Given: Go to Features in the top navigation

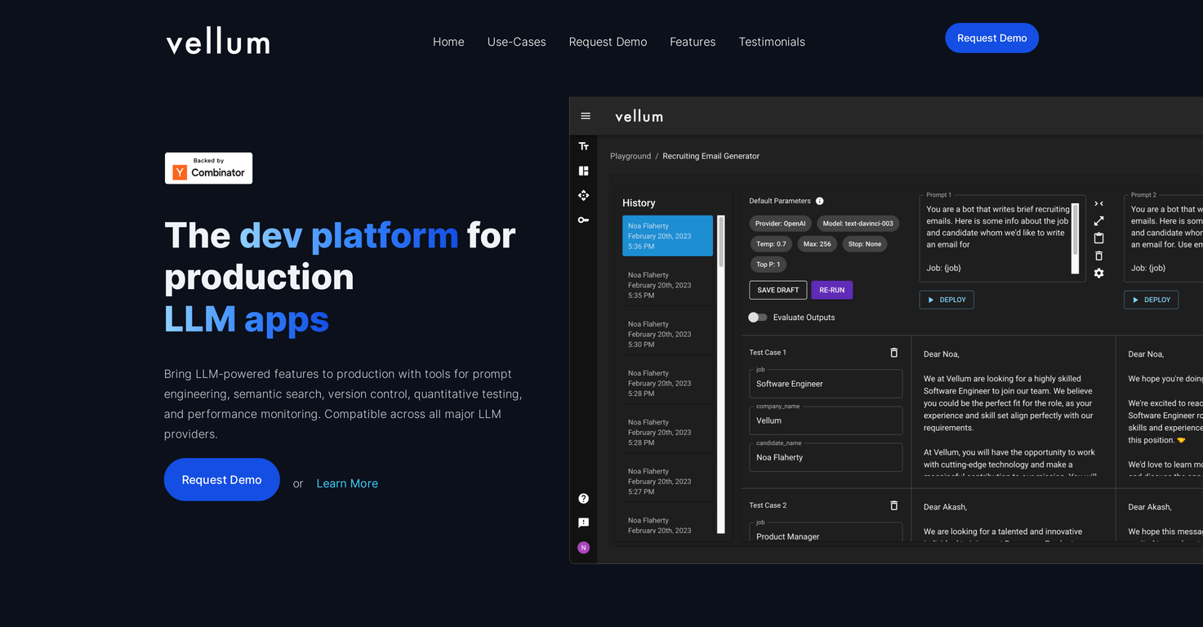Looking at the screenshot, I should pyautogui.click(x=693, y=42).
